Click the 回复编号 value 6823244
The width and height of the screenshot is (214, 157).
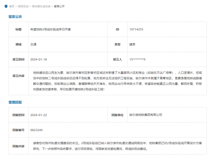pyautogui.click(x=36, y=130)
